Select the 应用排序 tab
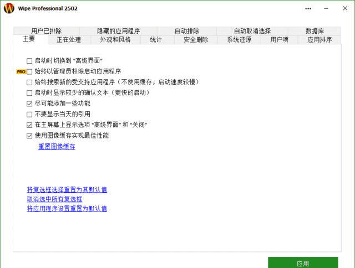The height and width of the screenshot is (268, 355). click(x=319, y=40)
